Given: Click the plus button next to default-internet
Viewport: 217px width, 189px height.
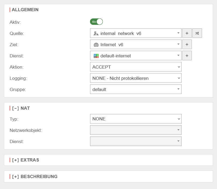Looking at the screenshot, I should (187, 56).
